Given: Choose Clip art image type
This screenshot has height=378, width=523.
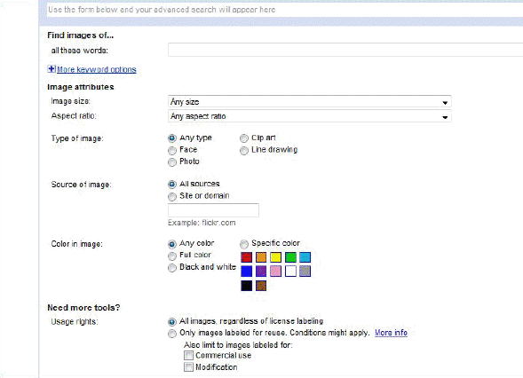Looking at the screenshot, I should pos(244,138).
